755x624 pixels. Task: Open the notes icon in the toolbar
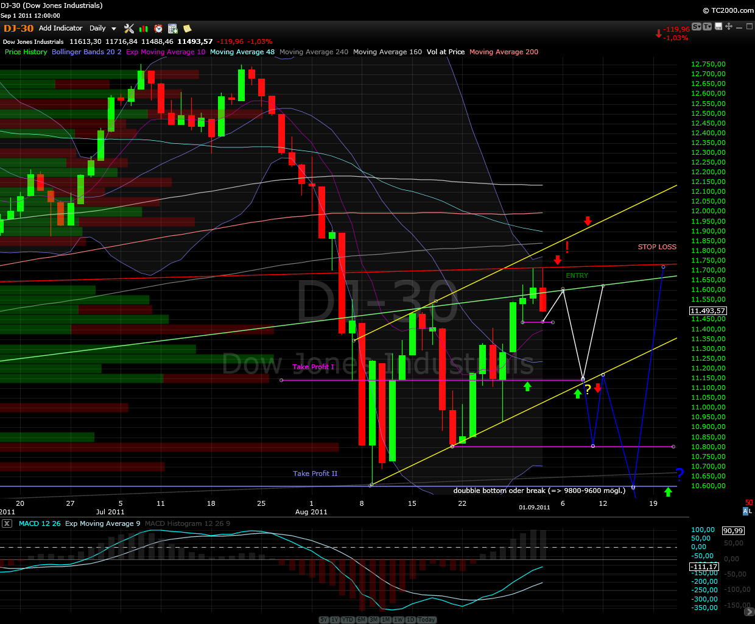tap(187, 29)
